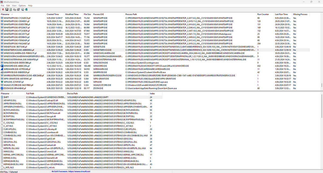Viewport: 323px width, 173px height.
Task: Click the file icon beside $MFT
Action: [2, 97]
